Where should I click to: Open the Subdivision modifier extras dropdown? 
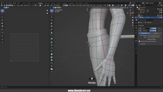pyautogui.click(x=157, y=31)
